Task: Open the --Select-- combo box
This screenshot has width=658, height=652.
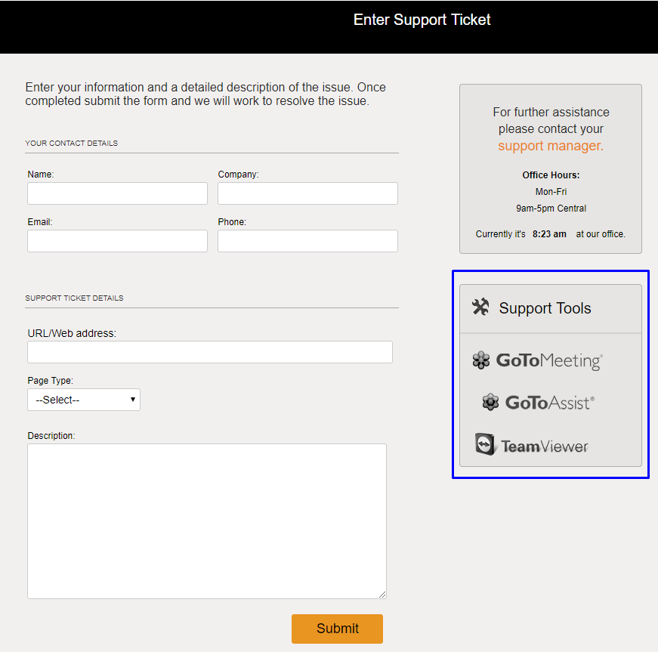Action: [84, 400]
